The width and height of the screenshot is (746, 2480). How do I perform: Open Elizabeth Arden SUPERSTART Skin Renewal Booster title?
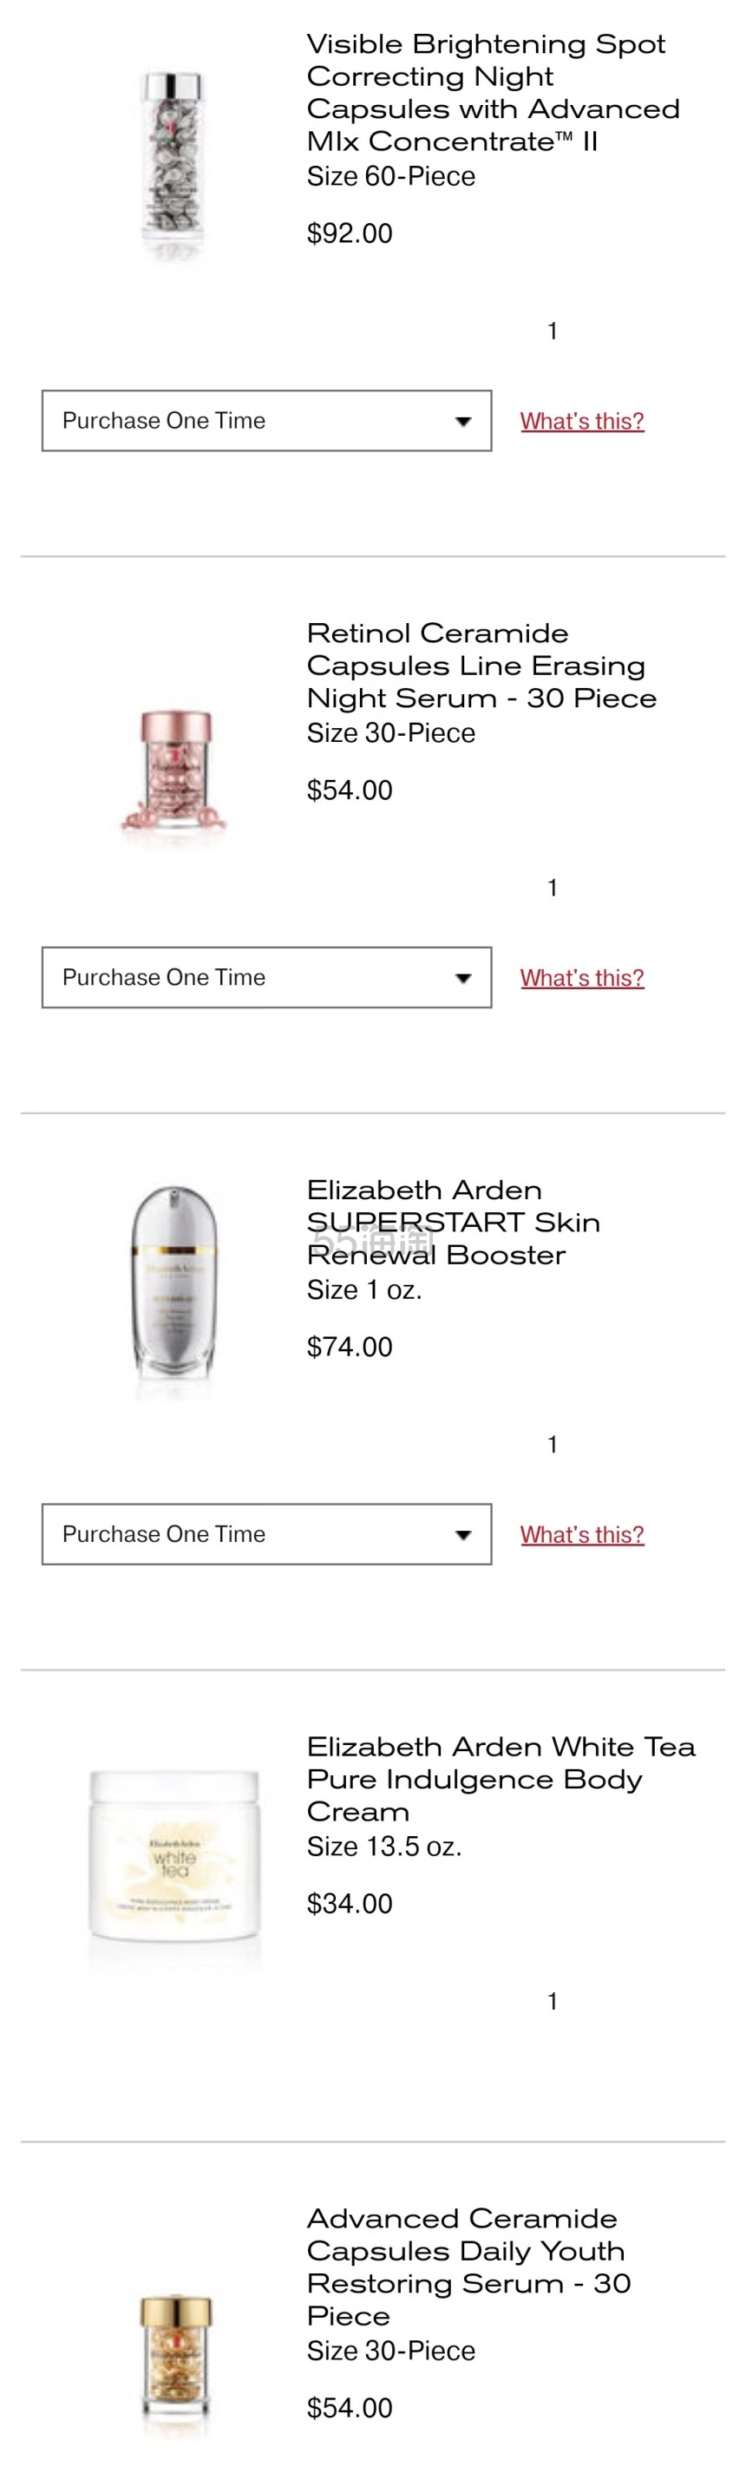click(454, 1222)
